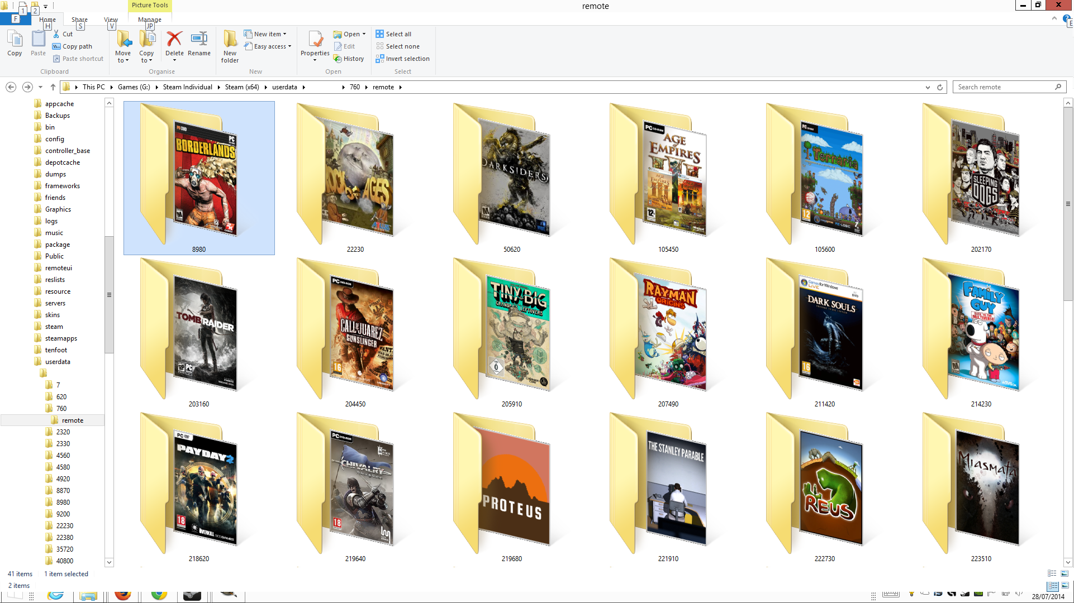Select the Sleeping Dogs 202170 folder
This screenshot has height=603, width=1074.
click(x=981, y=178)
